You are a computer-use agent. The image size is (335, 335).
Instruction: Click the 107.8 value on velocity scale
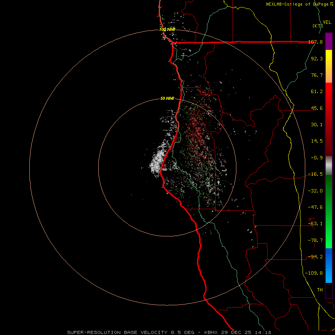[x=315, y=42]
